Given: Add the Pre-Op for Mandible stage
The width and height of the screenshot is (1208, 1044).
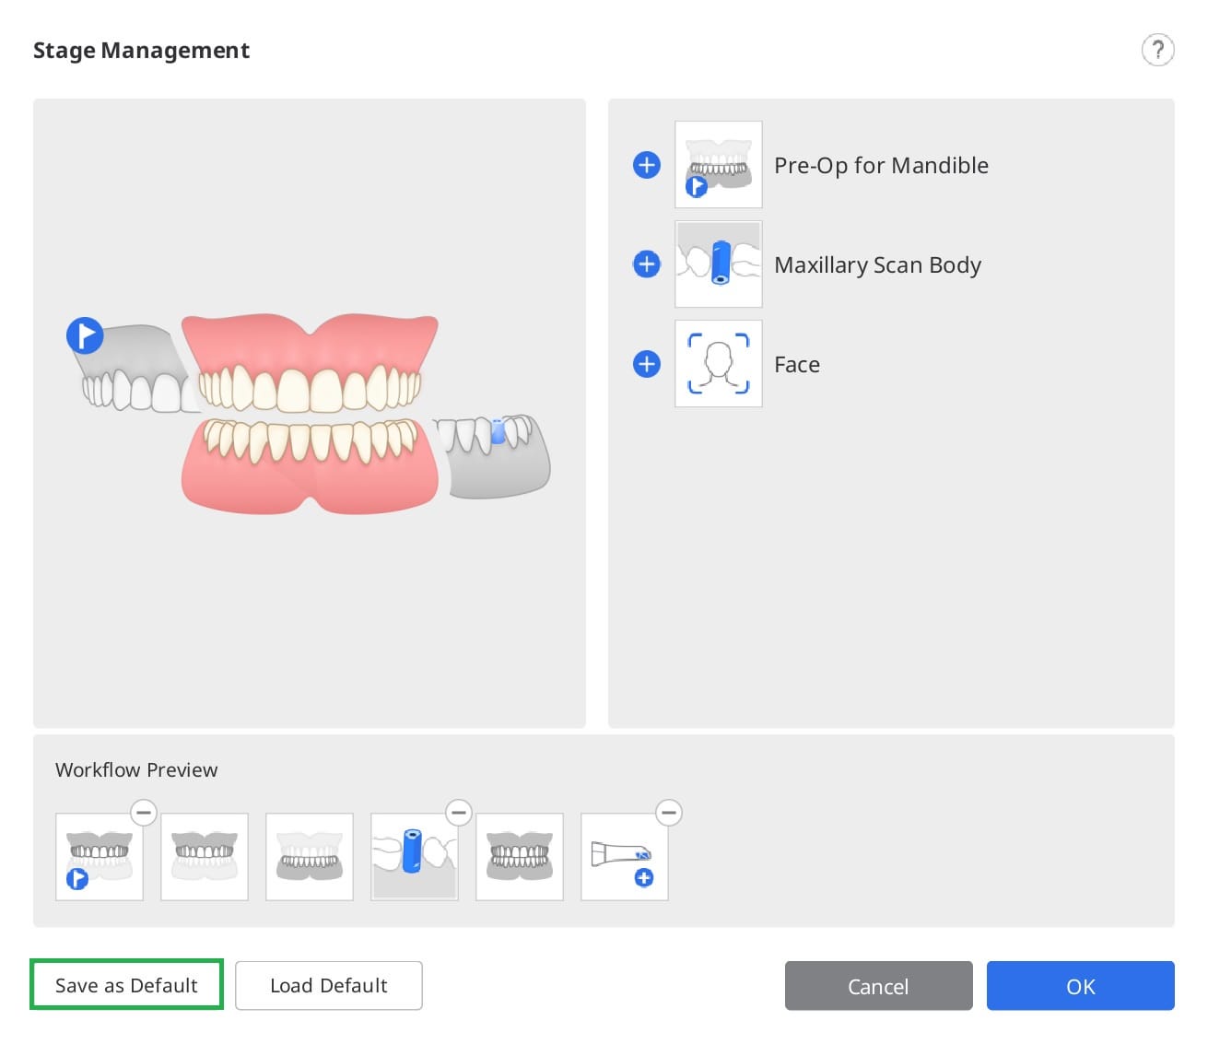Looking at the screenshot, I should point(647,165).
